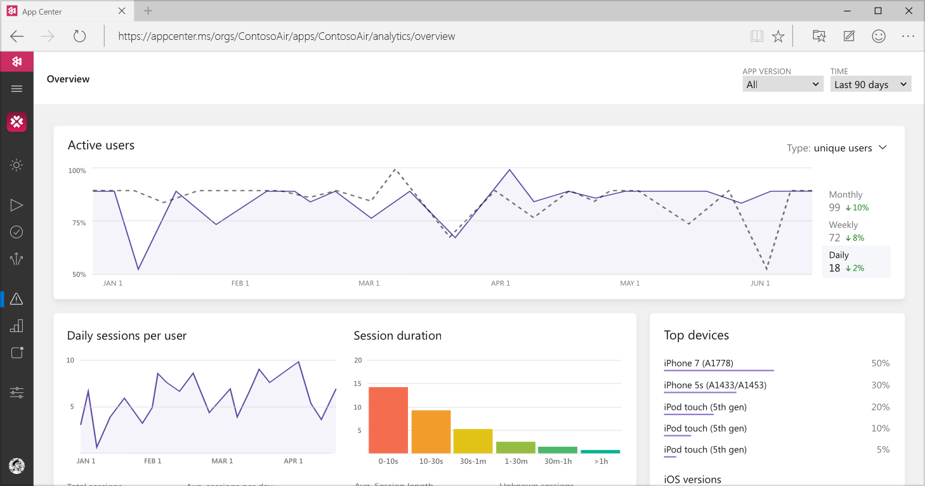Image resolution: width=925 pixels, height=486 pixels.
Task: Click the Session duration title
Action: coord(398,336)
